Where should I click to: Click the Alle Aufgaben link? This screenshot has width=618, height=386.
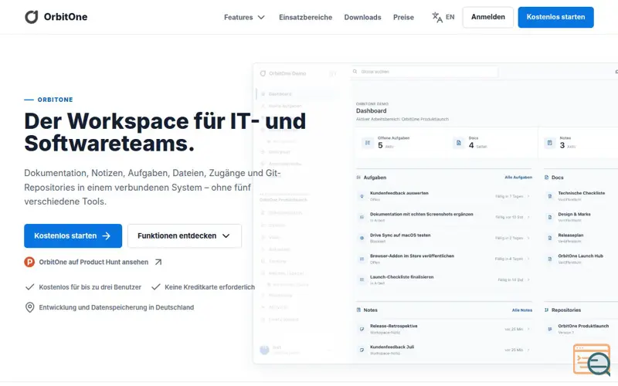point(518,178)
